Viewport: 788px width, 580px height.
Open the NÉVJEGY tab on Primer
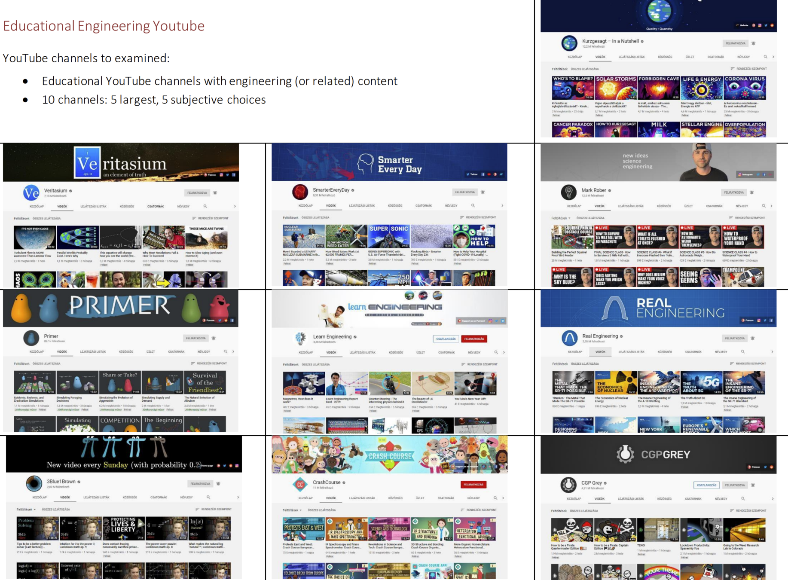click(x=204, y=351)
